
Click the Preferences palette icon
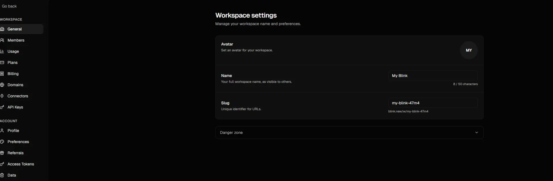point(2,142)
